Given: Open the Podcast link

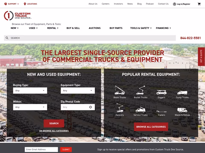Looking at the screenshot, I should 150,4.
